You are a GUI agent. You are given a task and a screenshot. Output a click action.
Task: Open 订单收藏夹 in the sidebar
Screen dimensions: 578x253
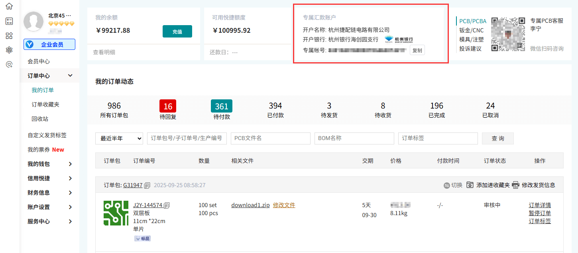[45, 105]
